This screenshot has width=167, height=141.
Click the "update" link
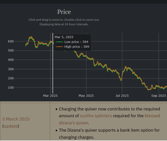[10, 126]
